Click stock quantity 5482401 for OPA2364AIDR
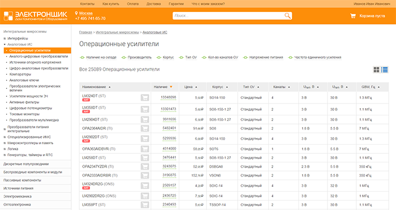Screen dimensions: 396x210 point(169,128)
